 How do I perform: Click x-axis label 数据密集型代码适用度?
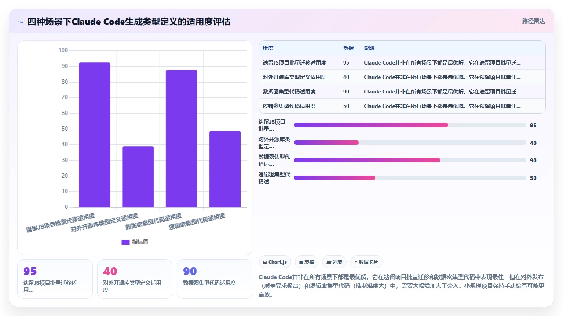point(153,222)
